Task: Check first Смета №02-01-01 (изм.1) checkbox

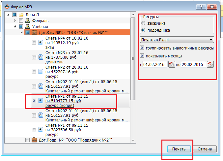Action: [34, 86]
